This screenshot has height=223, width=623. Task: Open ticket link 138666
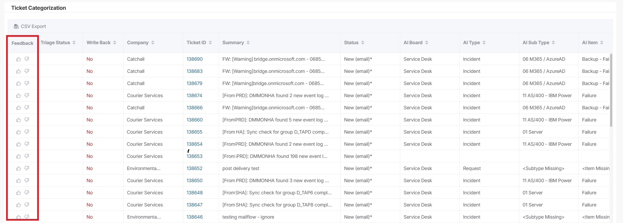pos(195,108)
